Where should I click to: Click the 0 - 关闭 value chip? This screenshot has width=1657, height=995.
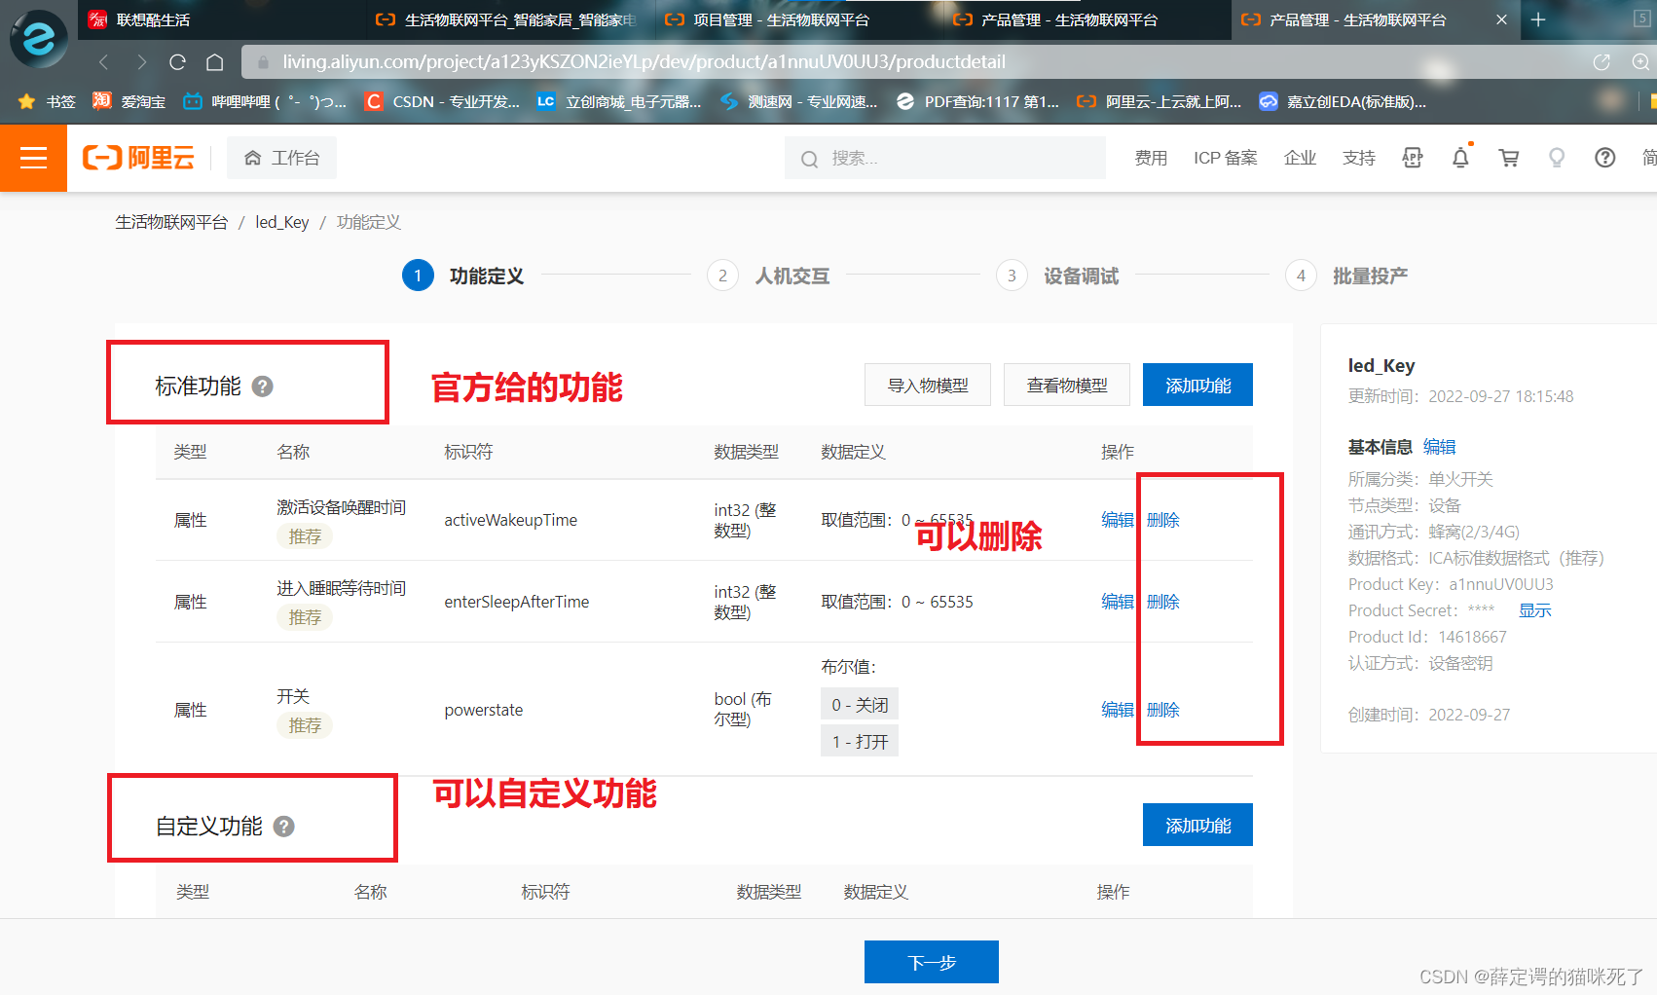860,704
